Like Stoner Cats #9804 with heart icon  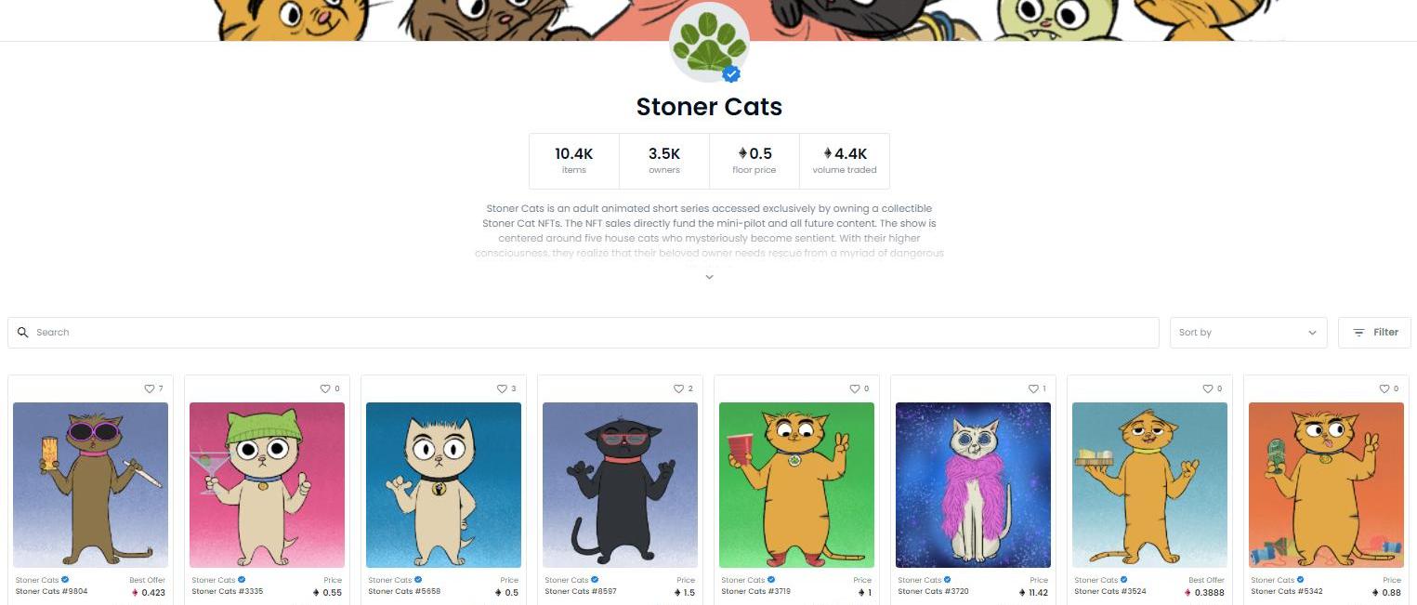point(149,388)
